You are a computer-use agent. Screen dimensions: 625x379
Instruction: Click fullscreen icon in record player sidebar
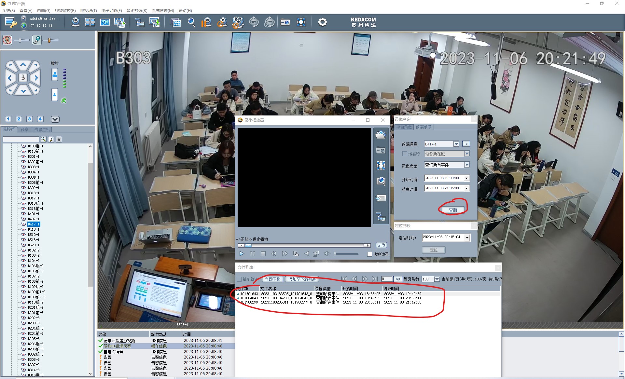[x=381, y=165]
